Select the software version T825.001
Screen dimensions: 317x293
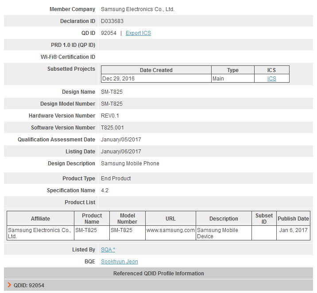112,128
